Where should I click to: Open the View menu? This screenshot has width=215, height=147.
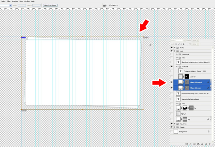(21, 1)
